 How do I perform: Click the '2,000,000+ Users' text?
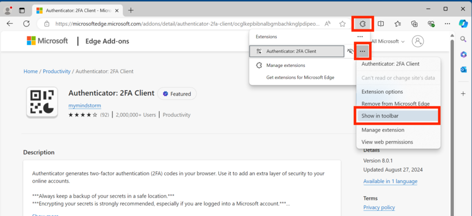point(136,115)
